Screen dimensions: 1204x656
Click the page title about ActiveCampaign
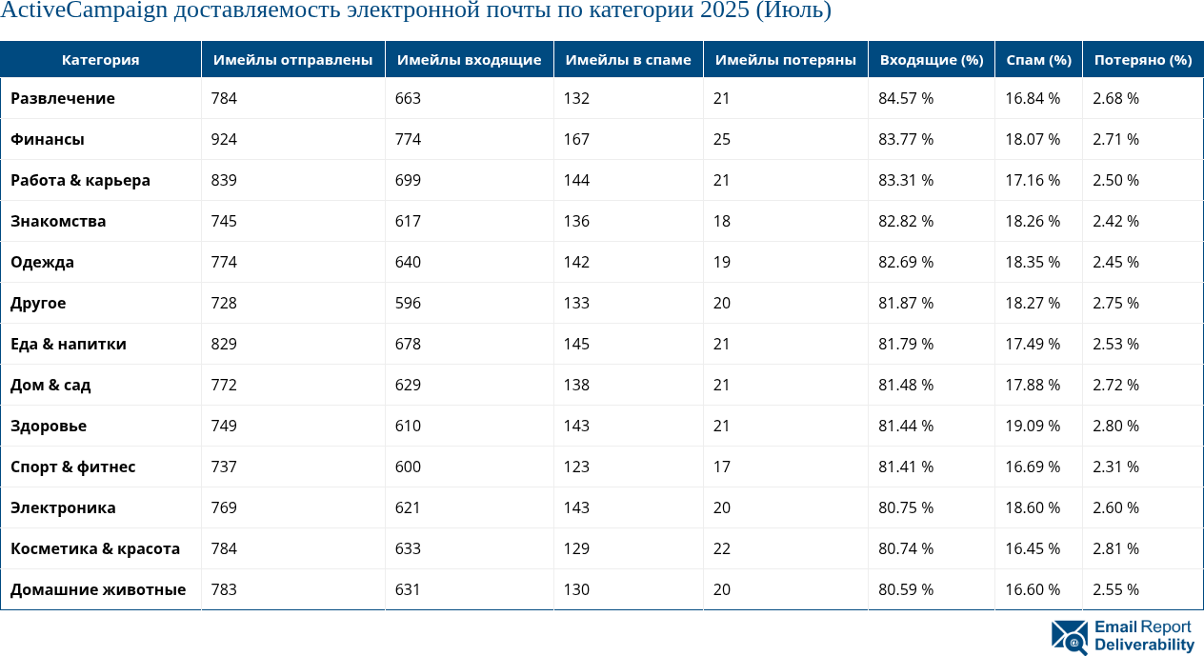point(415,11)
